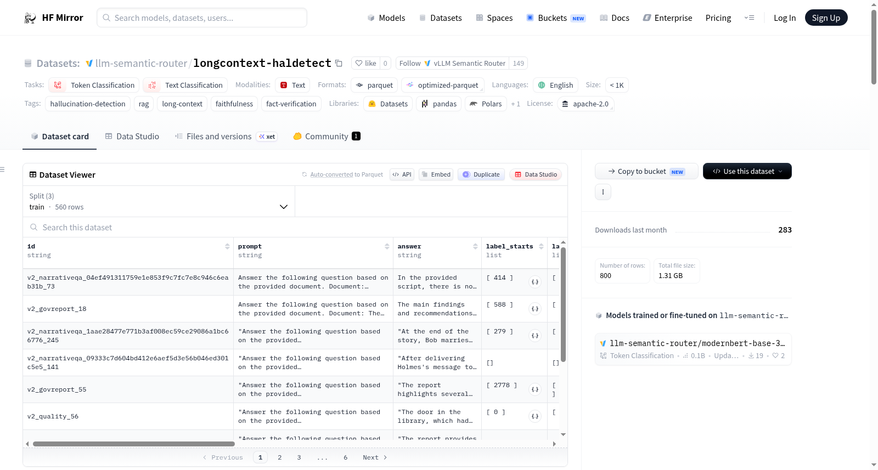Select the optimized-parquet format tag

442,85
